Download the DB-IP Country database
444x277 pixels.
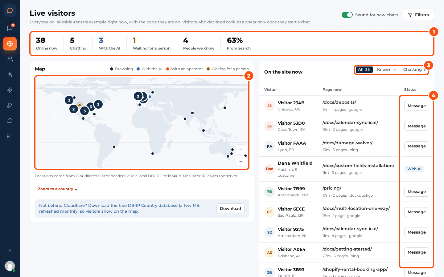point(230,208)
